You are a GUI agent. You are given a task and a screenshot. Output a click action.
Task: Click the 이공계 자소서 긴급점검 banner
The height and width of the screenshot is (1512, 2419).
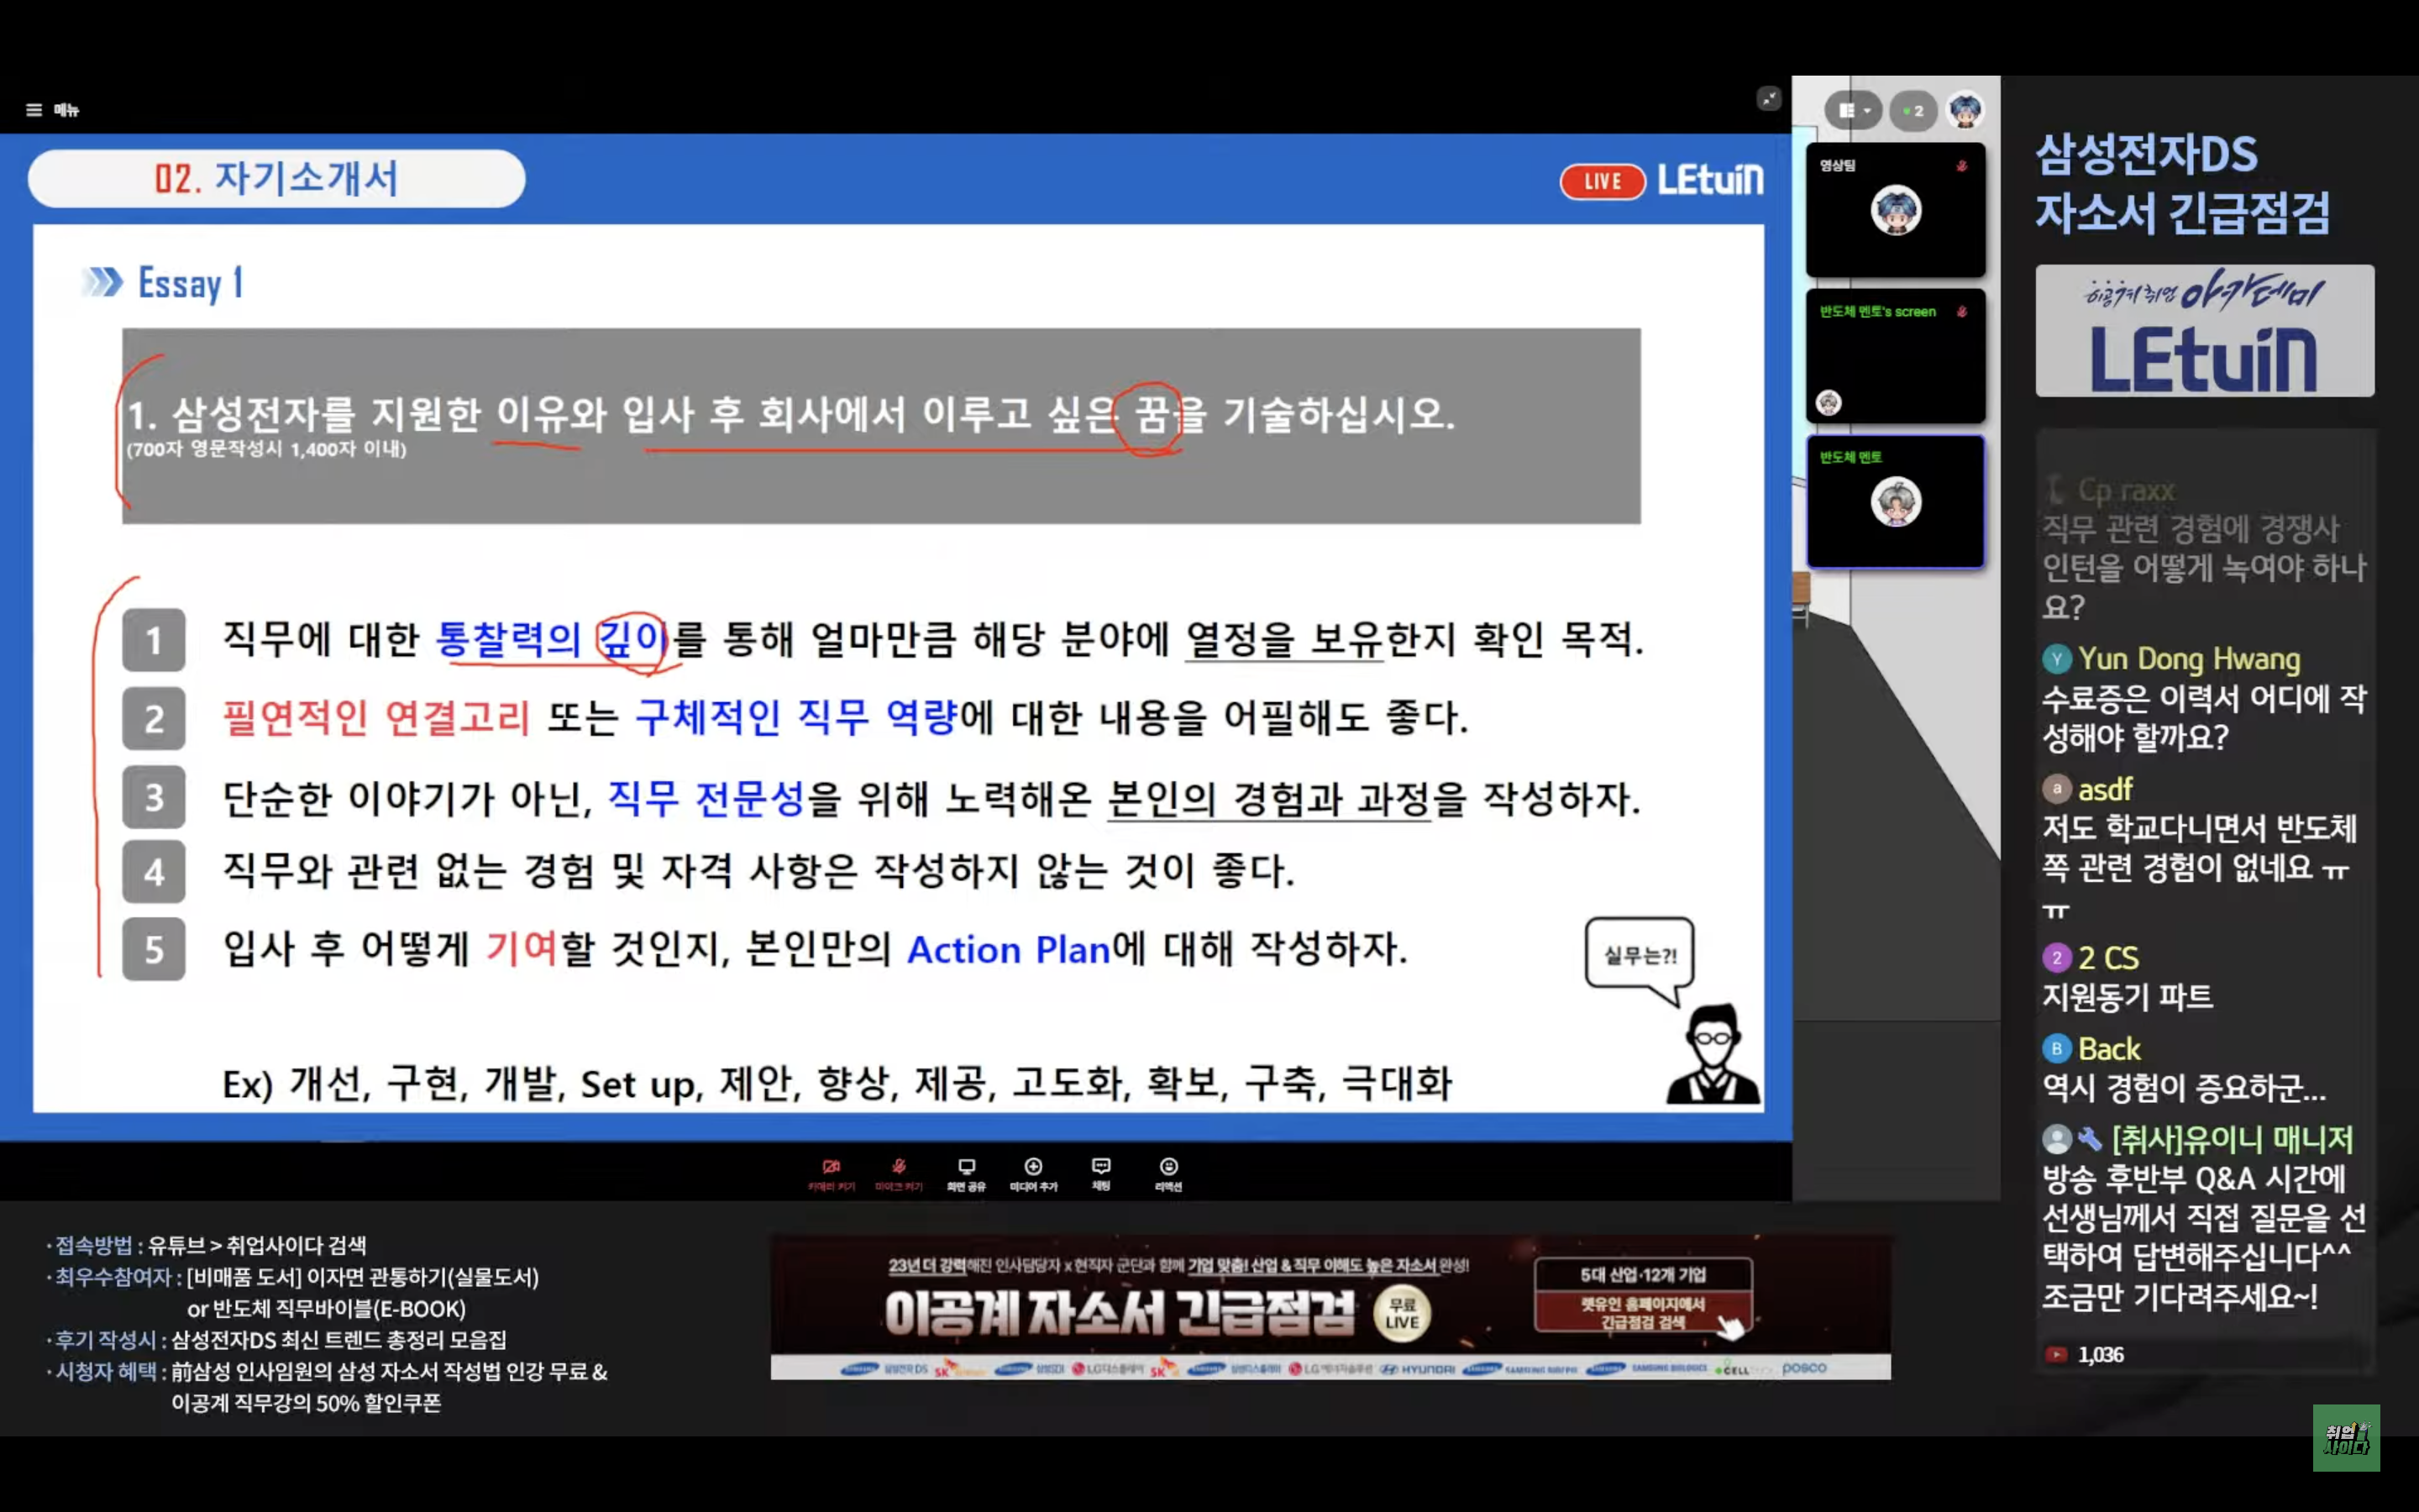pyautogui.click(x=1330, y=1308)
